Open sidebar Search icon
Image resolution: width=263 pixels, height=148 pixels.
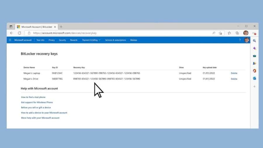tap(255, 41)
